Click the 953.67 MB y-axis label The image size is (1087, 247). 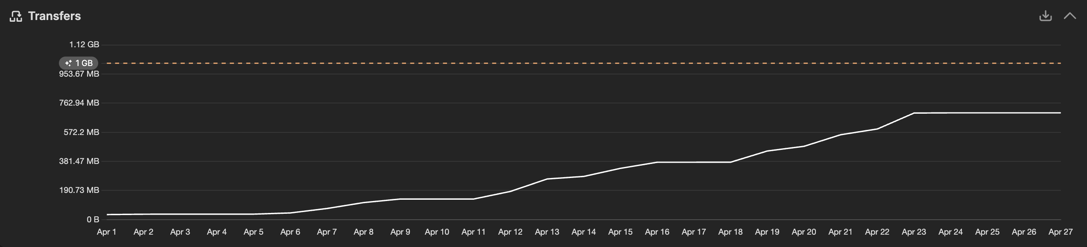point(79,74)
